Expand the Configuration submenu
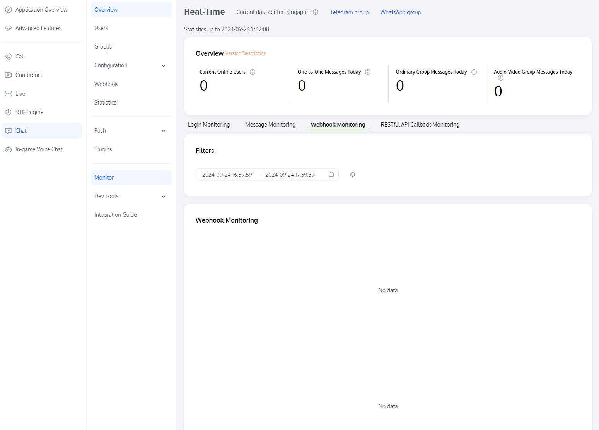The image size is (599, 430). (x=131, y=65)
